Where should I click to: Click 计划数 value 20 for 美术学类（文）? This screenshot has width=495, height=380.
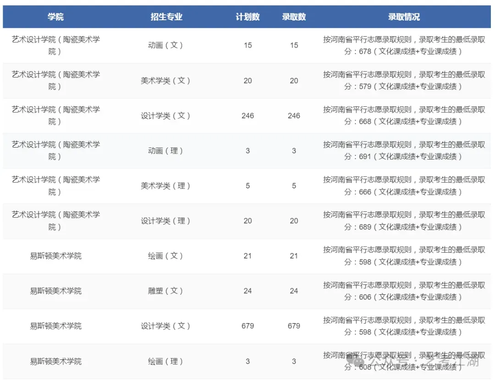click(248, 81)
